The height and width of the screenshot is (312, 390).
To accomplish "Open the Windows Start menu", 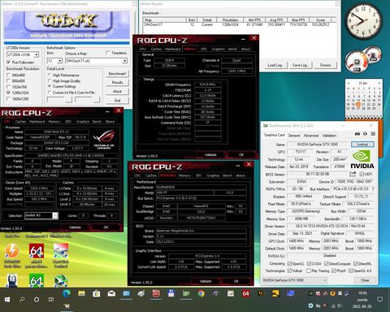I will pos(7,299).
